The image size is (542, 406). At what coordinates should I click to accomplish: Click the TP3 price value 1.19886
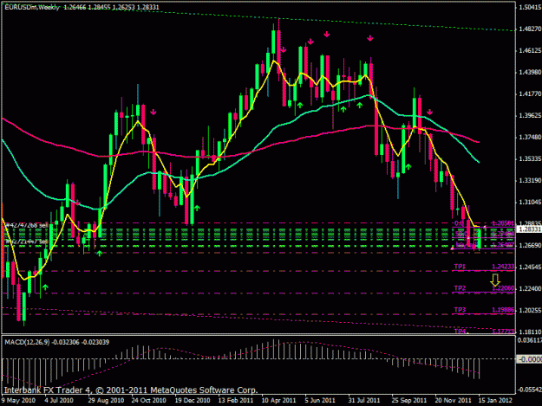point(503,310)
